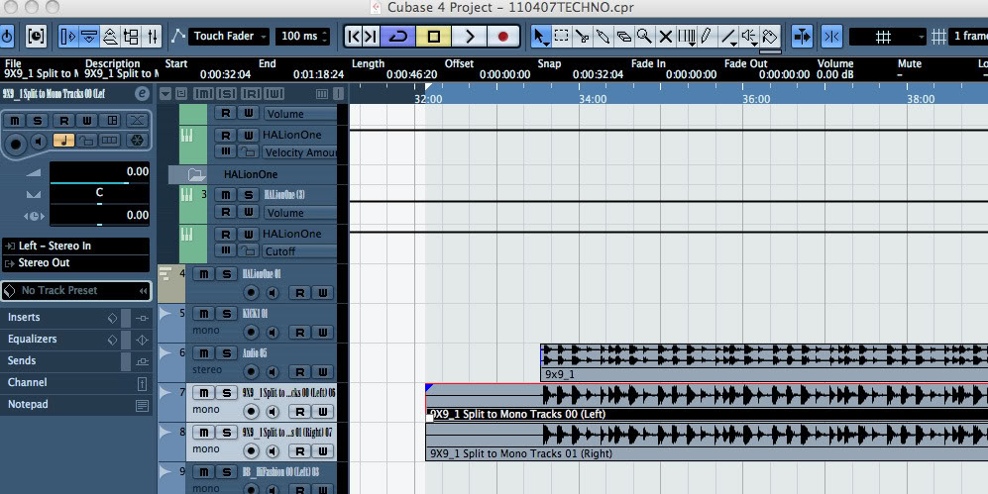The image size is (988, 494).
Task: Select the Draw pencil tool
Action: pyautogui.click(x=707, y=37)
